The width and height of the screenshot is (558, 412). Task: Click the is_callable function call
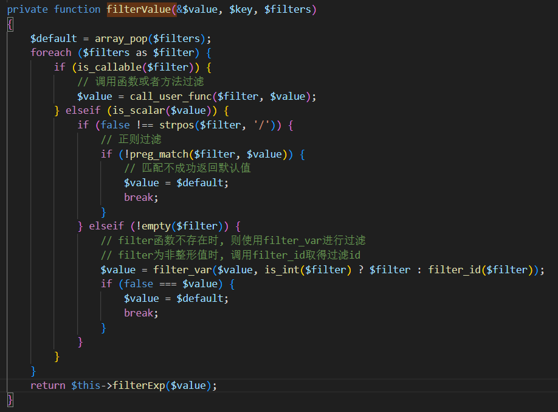point(109,68)
